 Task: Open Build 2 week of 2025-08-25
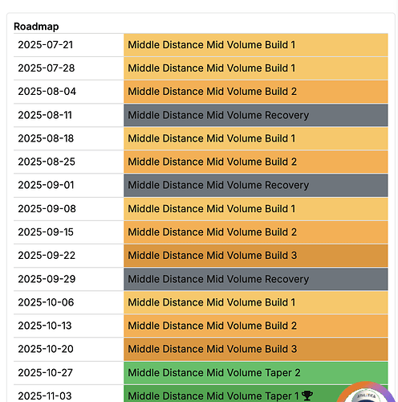point(256,162)
